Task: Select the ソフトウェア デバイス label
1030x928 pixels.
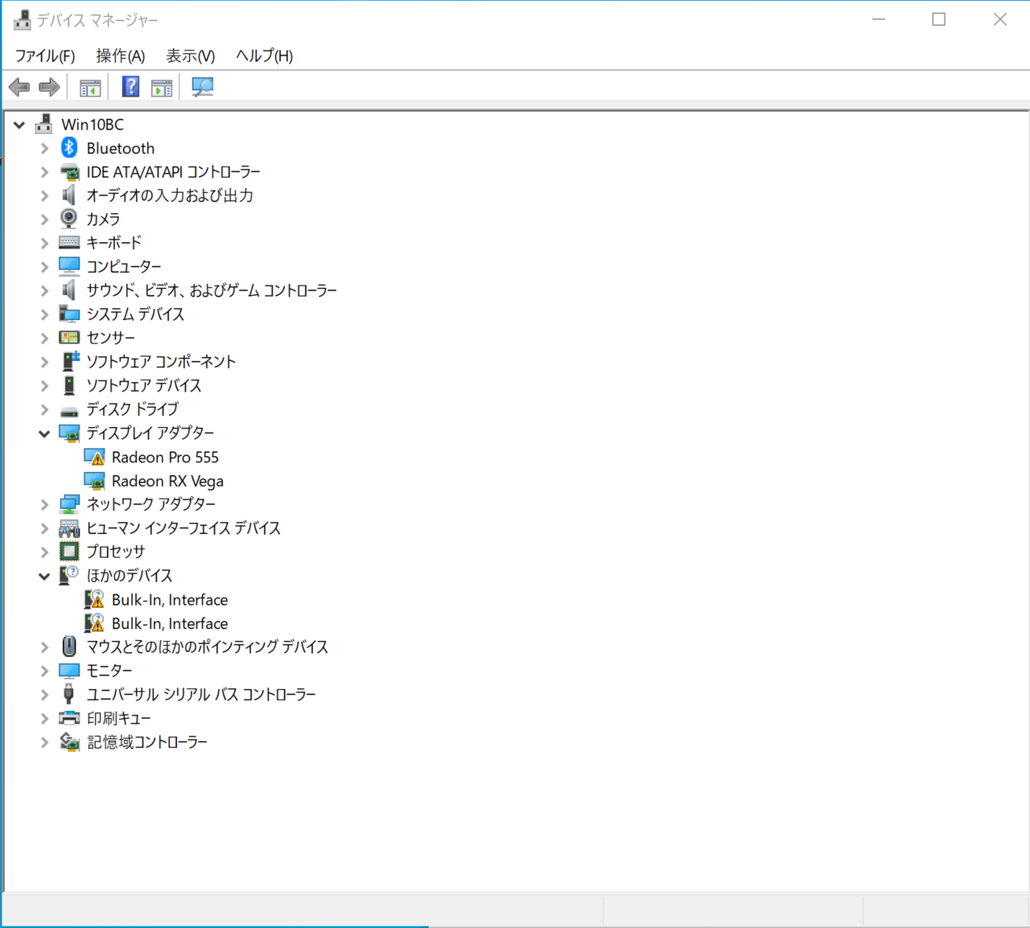Action: [x=144, y=385]
